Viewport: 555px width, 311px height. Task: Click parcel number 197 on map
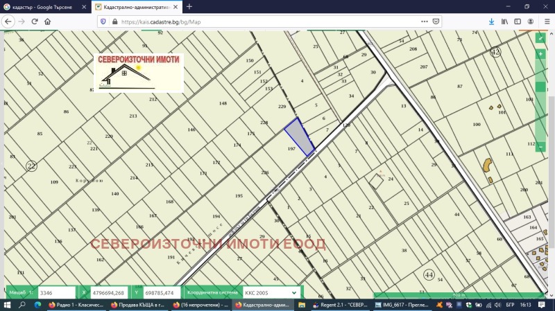click(291, 149)
